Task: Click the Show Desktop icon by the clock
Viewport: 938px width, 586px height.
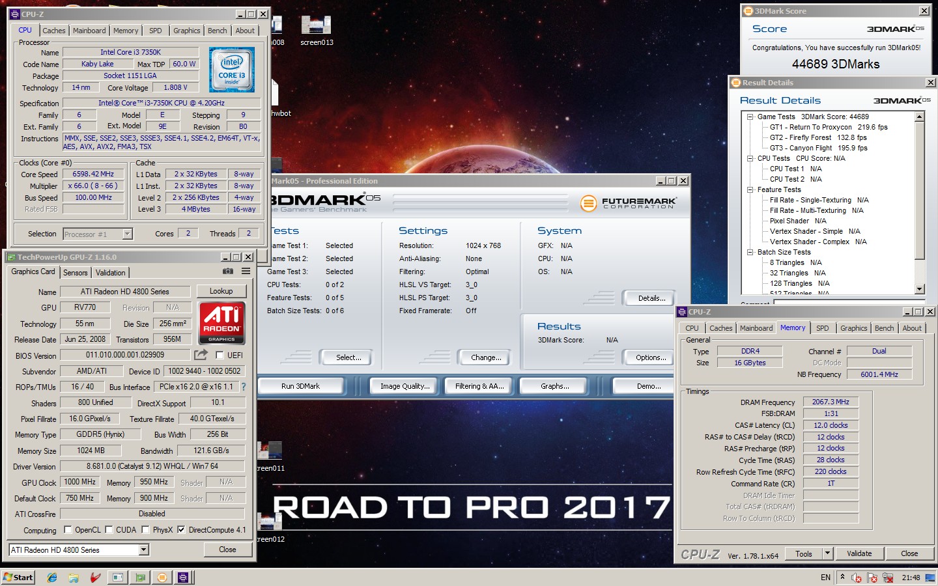Action: [931, 578]
